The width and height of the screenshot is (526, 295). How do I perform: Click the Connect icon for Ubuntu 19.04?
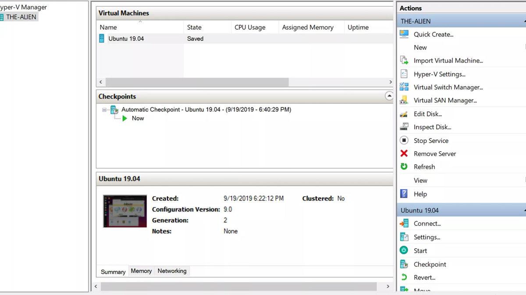[404, 224]
